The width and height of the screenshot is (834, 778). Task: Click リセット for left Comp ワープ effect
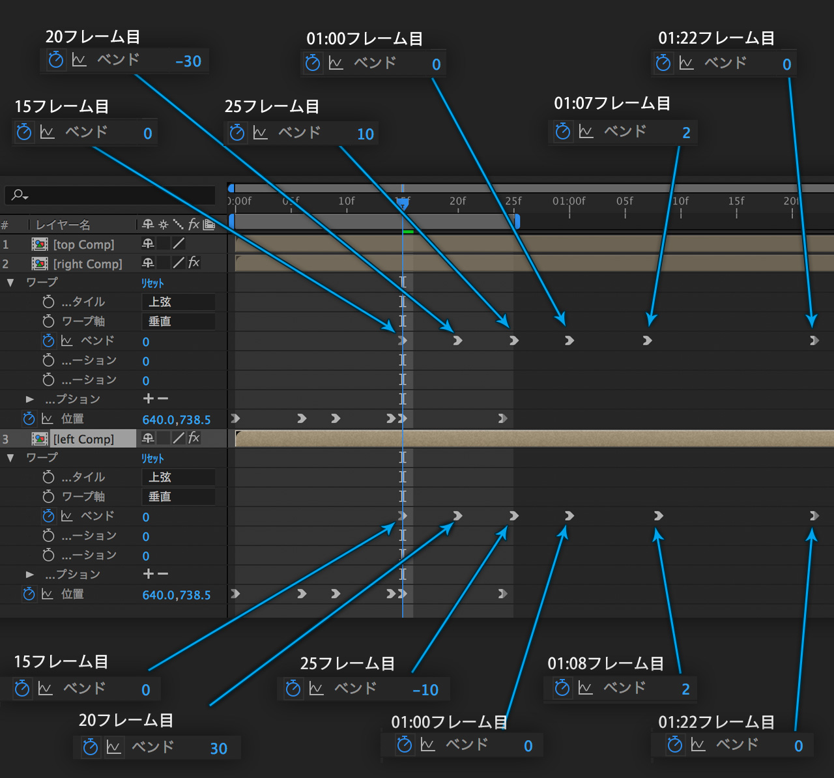pyautogui.click(x=152, y=458)
